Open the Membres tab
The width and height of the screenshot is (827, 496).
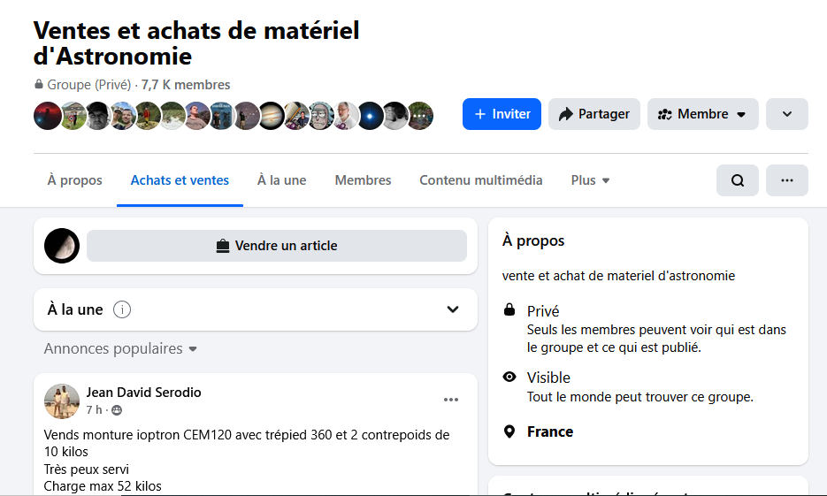coord(363,180)
